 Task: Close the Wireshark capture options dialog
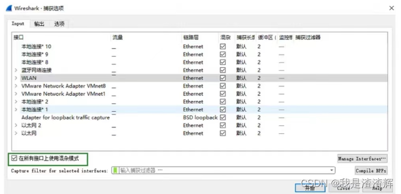coord(391,8)
